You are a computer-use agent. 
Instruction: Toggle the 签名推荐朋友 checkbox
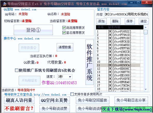point(64,32)
